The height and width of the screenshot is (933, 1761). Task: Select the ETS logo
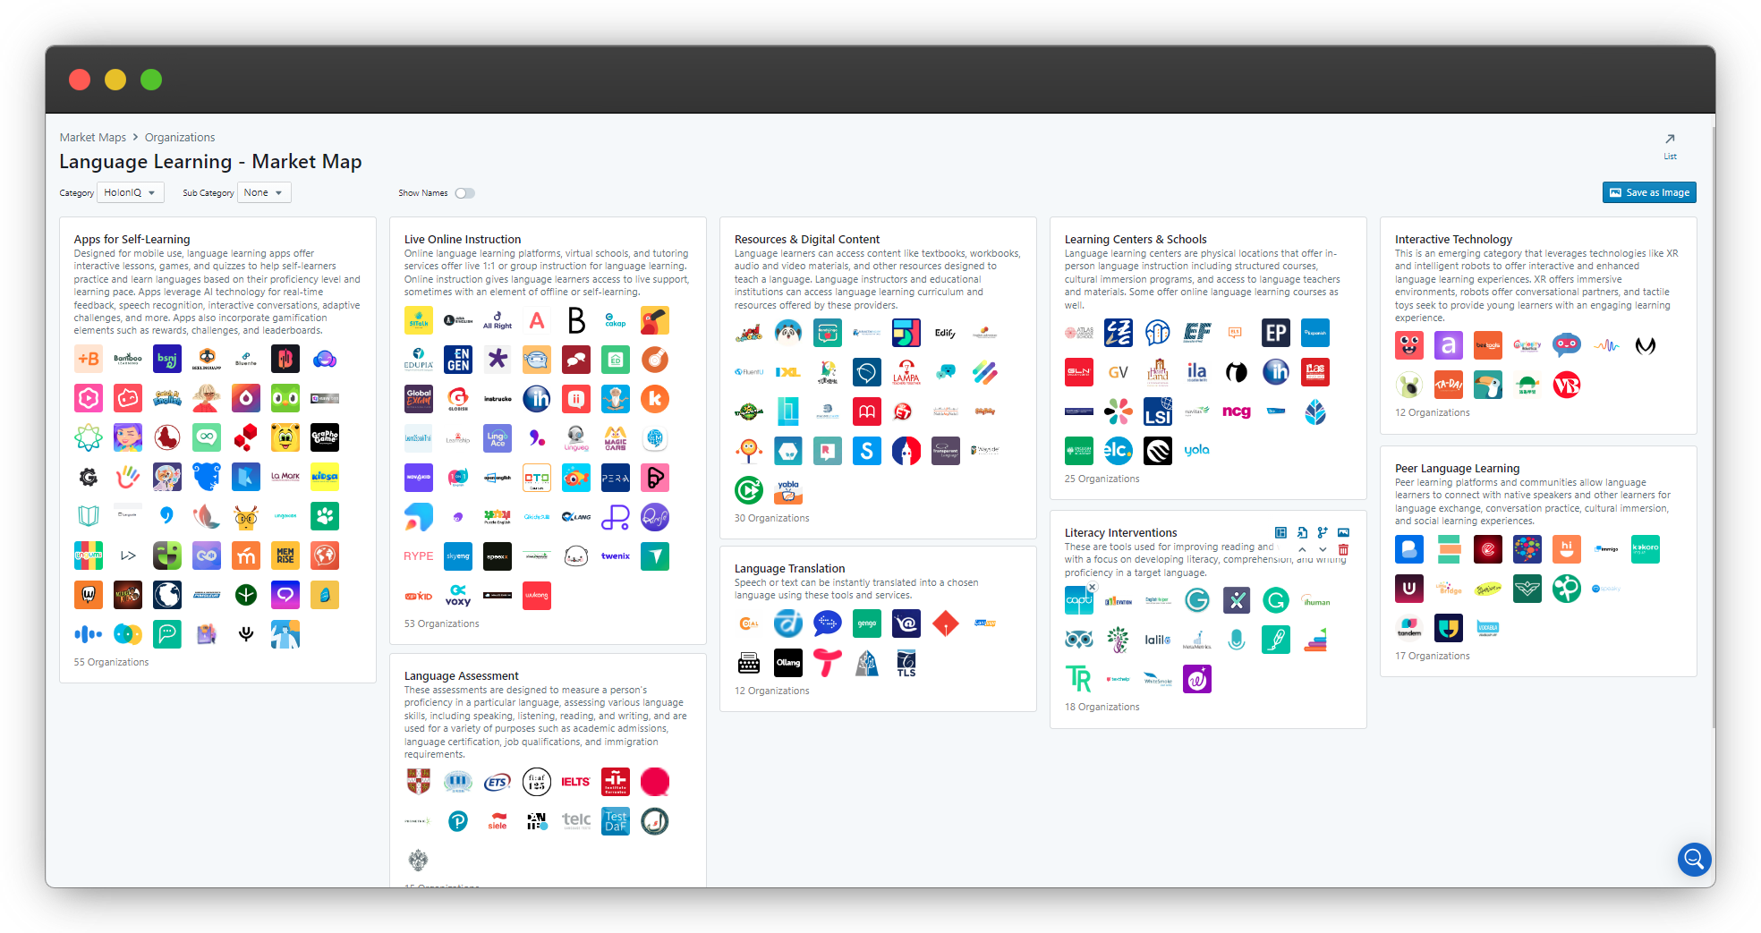pos(497,782)
